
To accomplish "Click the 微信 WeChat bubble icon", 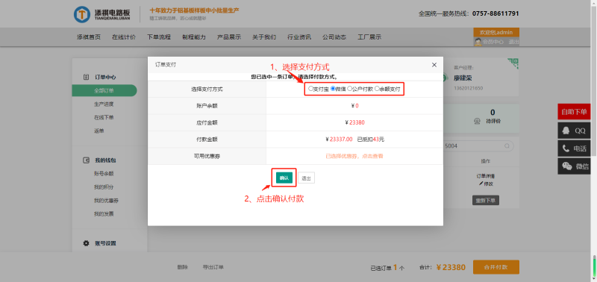I will tap(567, 166).
